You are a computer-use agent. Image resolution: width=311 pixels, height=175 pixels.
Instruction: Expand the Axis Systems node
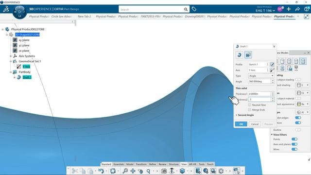point(11,56)
